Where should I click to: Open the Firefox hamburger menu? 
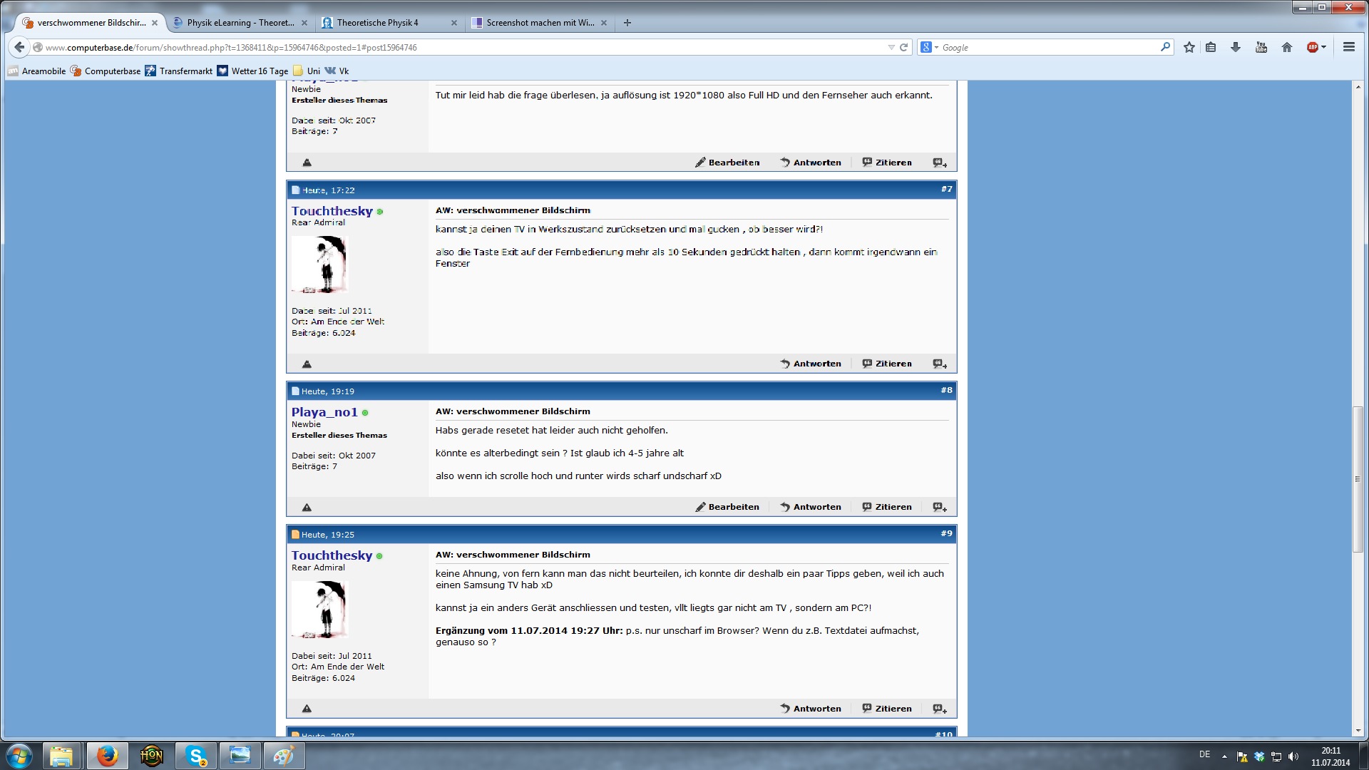1348,47
